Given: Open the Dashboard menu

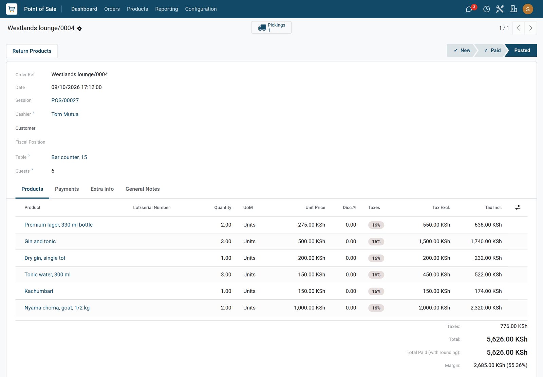Looking at the screenshot, I should tap(84, 9).
